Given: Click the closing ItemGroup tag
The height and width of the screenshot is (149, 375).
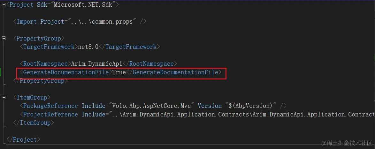Looking at the screenshot, I should (34, 123).
